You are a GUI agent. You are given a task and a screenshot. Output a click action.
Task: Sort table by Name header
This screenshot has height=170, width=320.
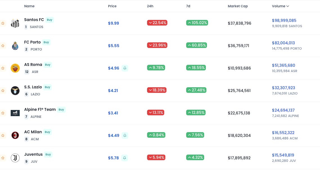click(29, 6)
